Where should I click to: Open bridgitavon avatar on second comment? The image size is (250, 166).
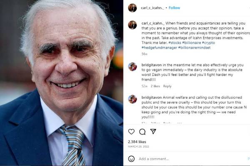pyautogui.click(x=132, y=99)
